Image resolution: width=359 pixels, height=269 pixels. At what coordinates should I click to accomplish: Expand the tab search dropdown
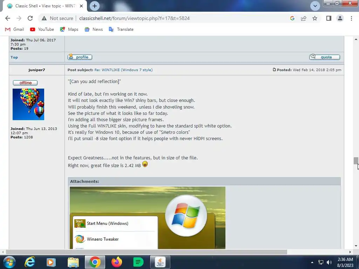(315, 6)
